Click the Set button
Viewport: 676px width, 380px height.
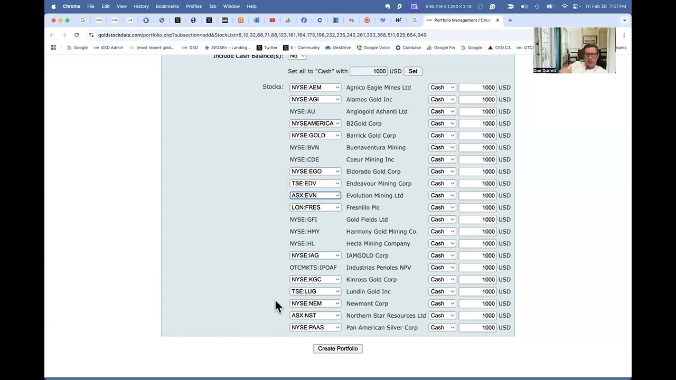(x=413, y=71)
